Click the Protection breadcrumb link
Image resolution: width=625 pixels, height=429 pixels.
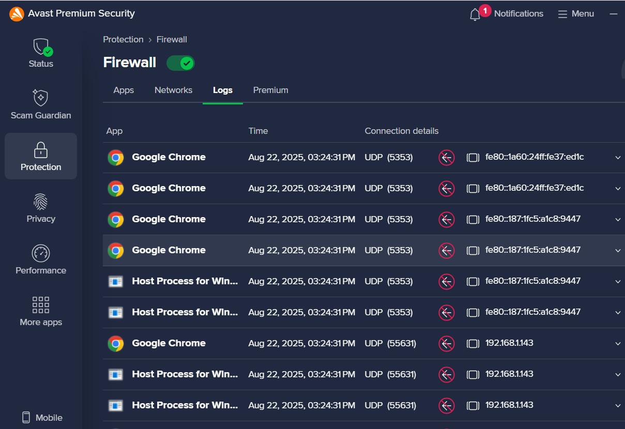(123, 39)
